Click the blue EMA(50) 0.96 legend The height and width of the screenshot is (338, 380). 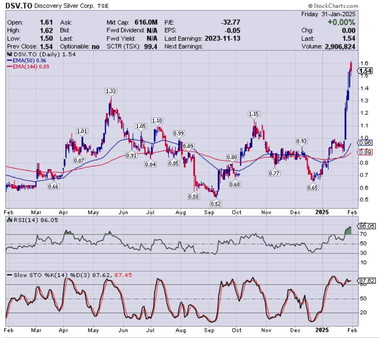tap(27, 60)
